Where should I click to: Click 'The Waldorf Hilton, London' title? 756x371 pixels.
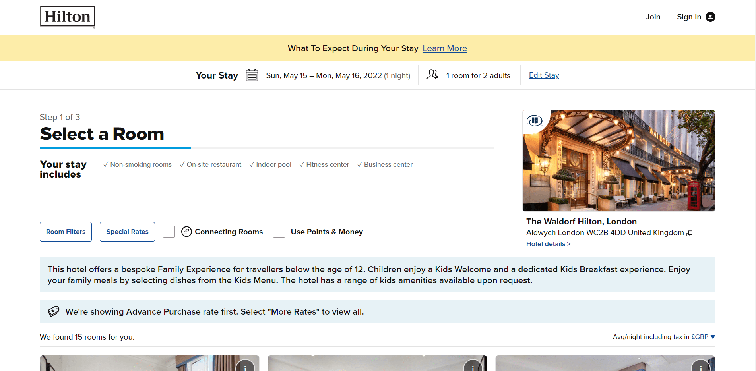click(582, 221)
